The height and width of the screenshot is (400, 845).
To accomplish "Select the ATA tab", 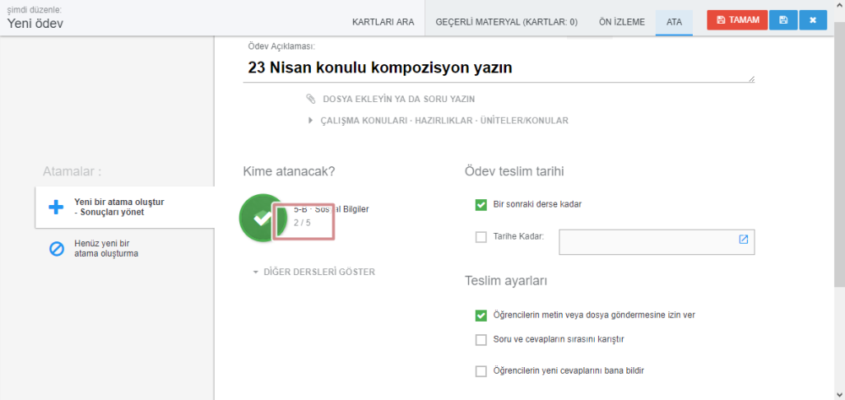I will point(674,22).
